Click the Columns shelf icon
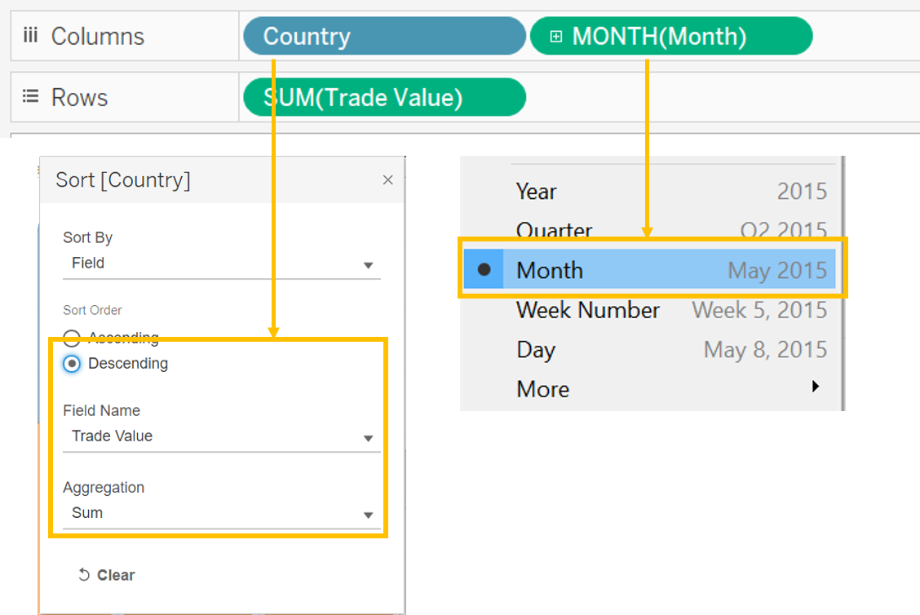Image resolution: width=920 pixels, height=615 pixels. [x=30, y=36]
